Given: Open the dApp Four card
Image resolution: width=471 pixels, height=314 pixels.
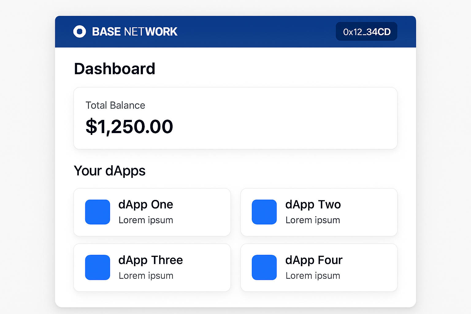Looking at the screenshot, I should [319, 267].
